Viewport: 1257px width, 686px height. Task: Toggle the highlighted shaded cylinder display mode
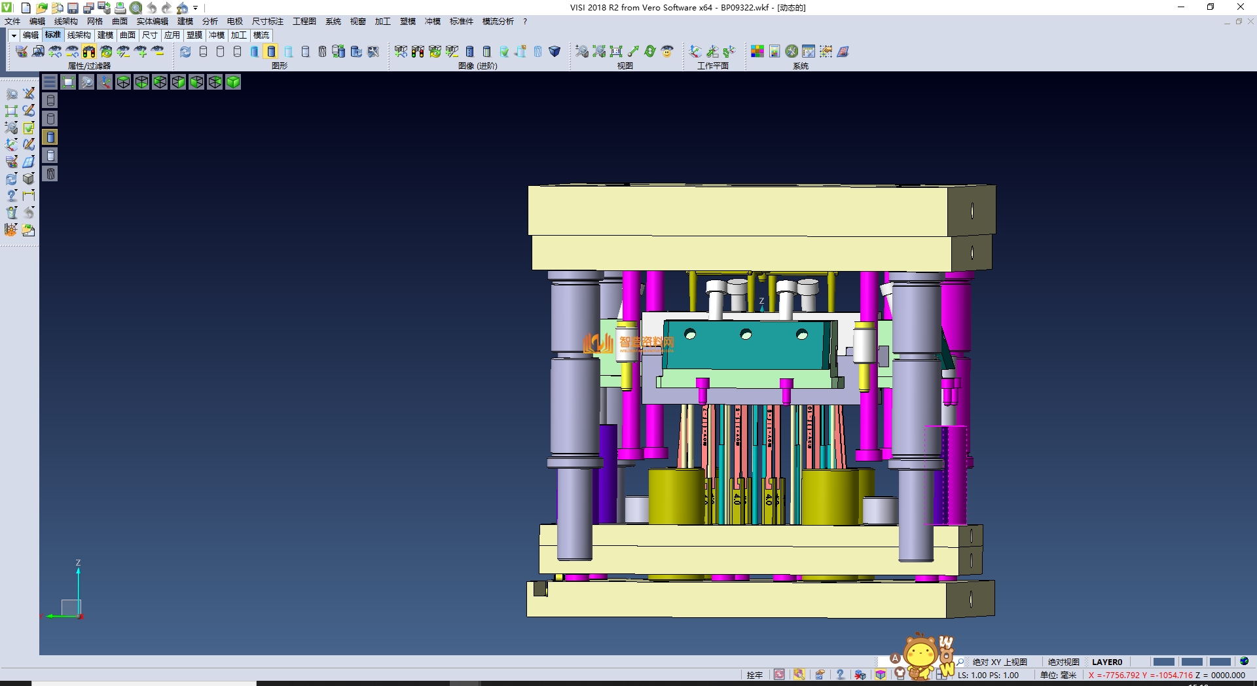point(272,52)
